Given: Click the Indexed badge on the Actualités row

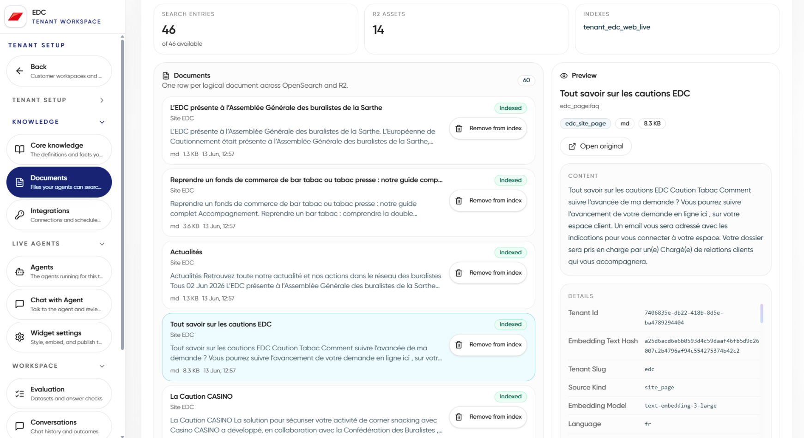Looking at the screenshot, I should (x=510, y=252).
